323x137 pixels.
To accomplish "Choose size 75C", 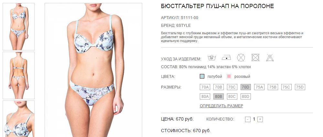I will (286, 87).
